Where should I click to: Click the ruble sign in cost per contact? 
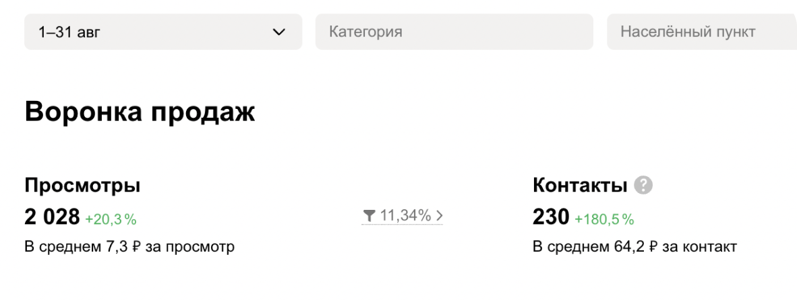[653, 247]
